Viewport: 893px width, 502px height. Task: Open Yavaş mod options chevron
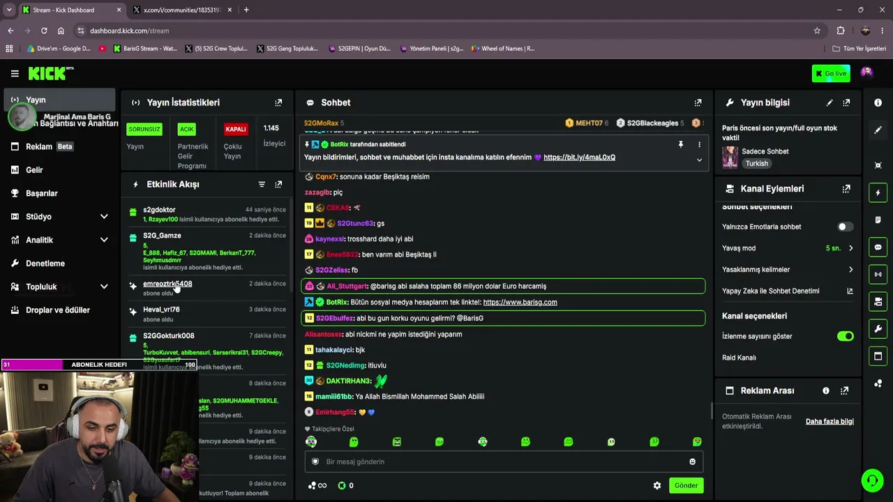click(850, 248)
